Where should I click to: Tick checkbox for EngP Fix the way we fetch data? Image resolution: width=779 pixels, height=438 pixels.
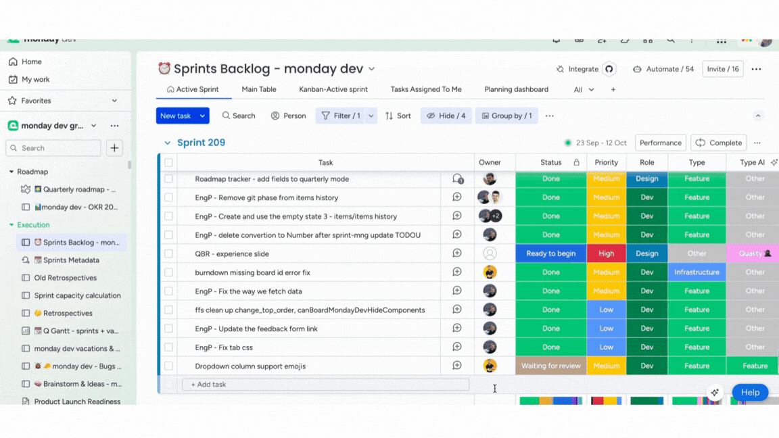[x=169, y=291]
